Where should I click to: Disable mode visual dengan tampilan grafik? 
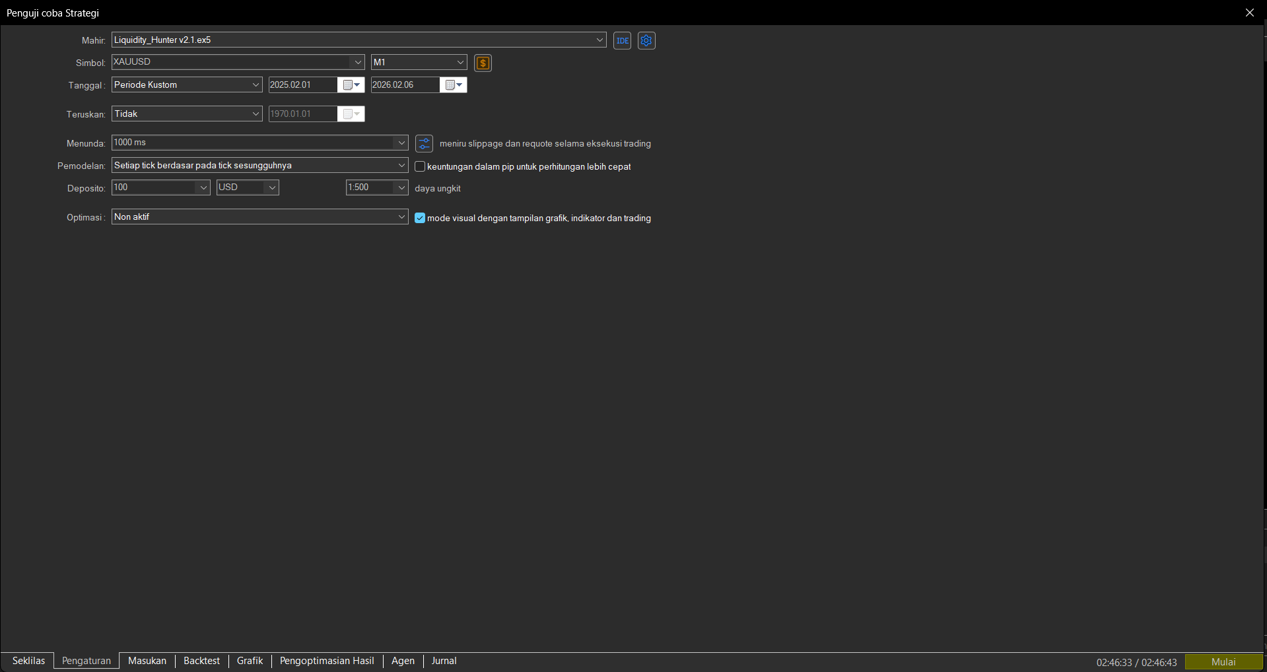coord(420,218)
